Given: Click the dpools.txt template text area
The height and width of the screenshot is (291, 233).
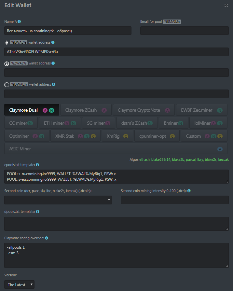Looking at the screenshot, I should tap(116, 224).
